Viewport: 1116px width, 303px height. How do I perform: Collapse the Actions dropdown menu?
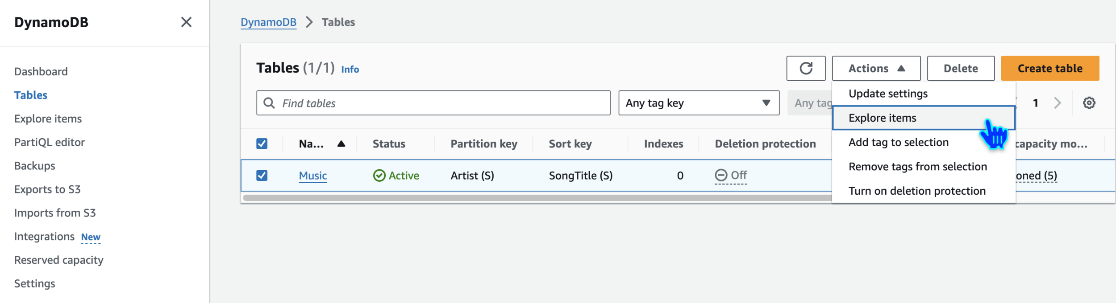(x=876, y=68)
